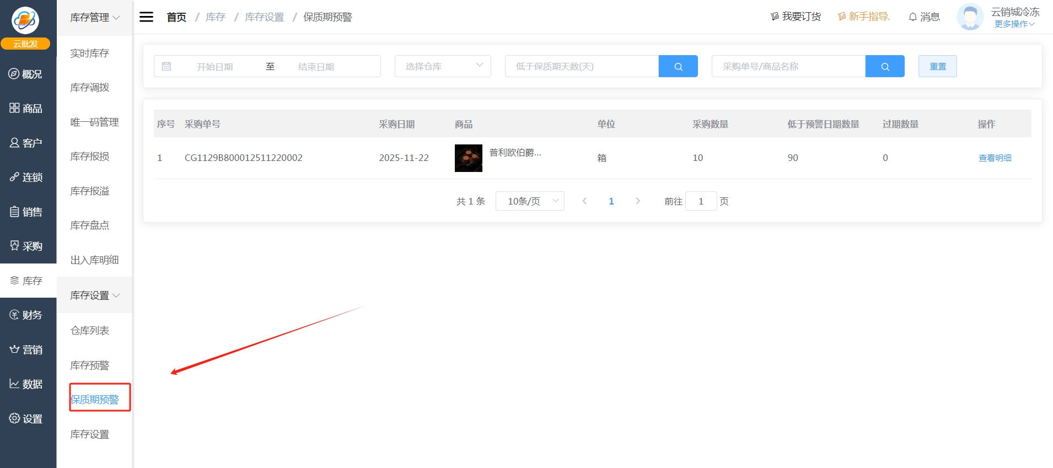Click the 云销城冷冻 account name
The width and height of the screenshot is (1053, 468).
click(1015, 12)
